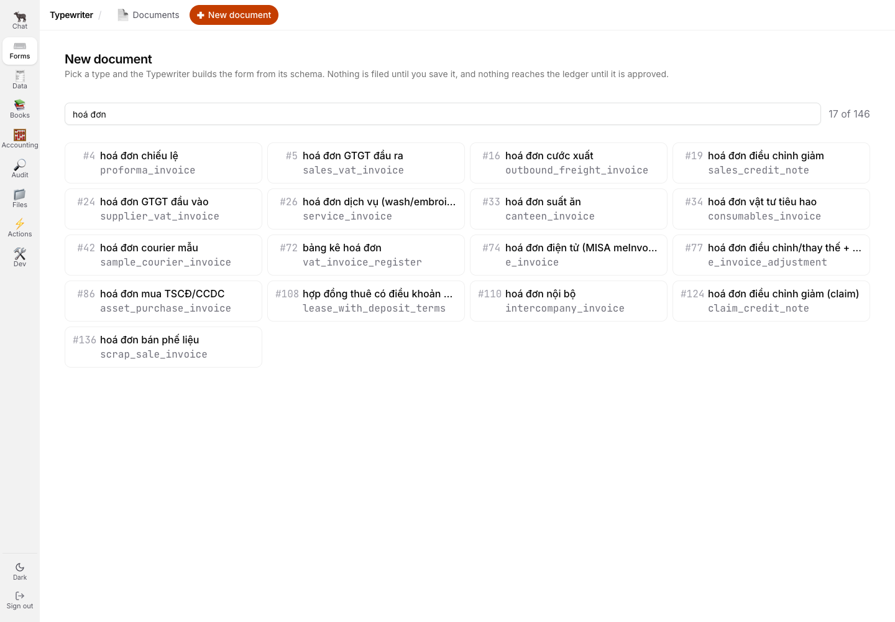
Task: Pick the outbound_freight_invoice card
Action: pyautogui.click(x=569, y=163)
